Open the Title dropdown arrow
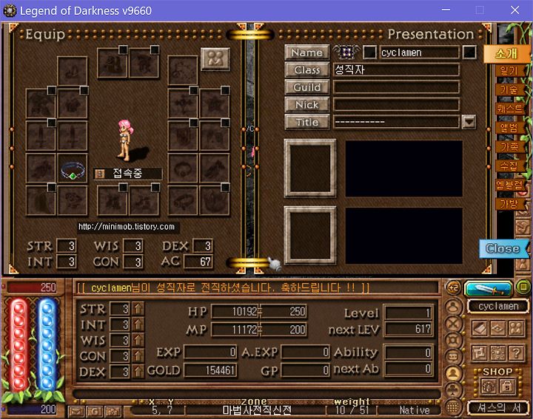Screen dimensions: 533x419 [469, 121]
